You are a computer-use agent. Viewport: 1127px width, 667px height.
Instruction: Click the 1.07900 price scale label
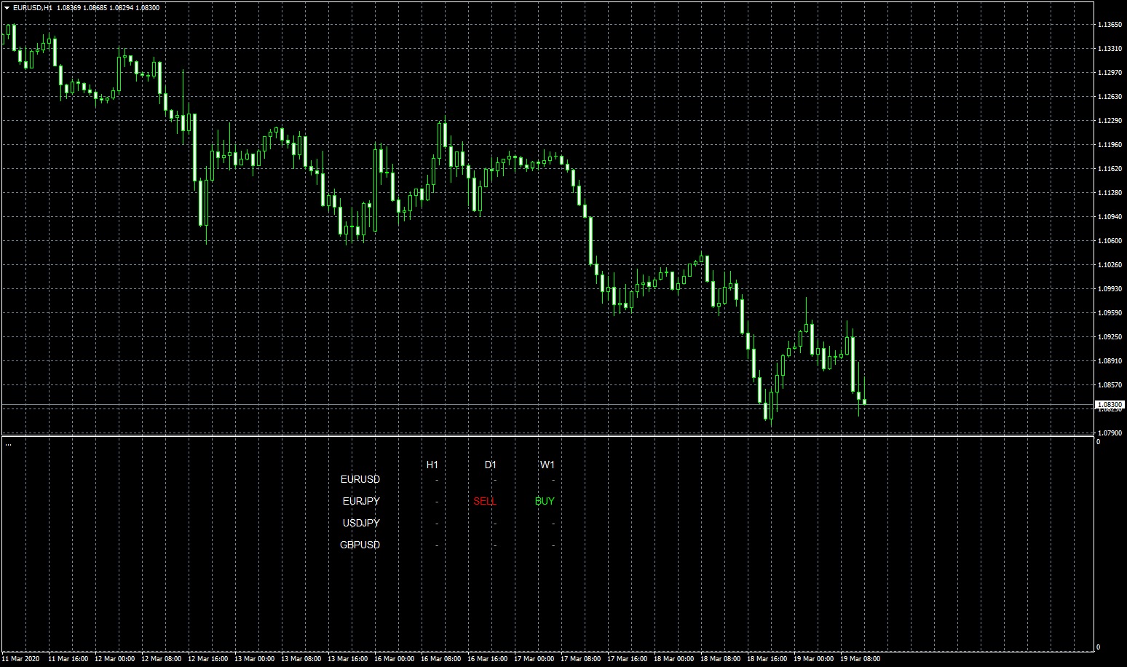pos(1110,433)
